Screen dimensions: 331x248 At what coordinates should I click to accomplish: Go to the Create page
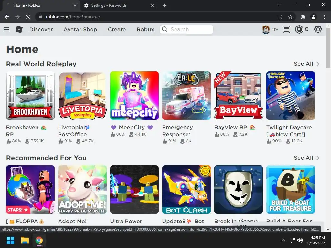pyautogui.click(x=117, y=29)
